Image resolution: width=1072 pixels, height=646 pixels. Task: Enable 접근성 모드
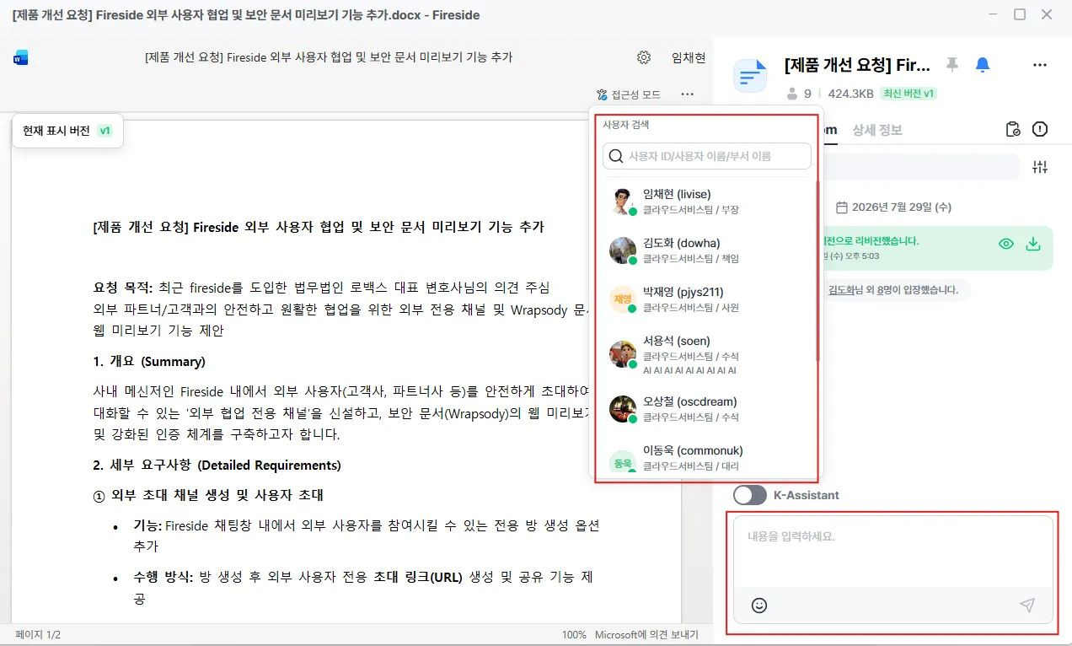coord(628,94)
